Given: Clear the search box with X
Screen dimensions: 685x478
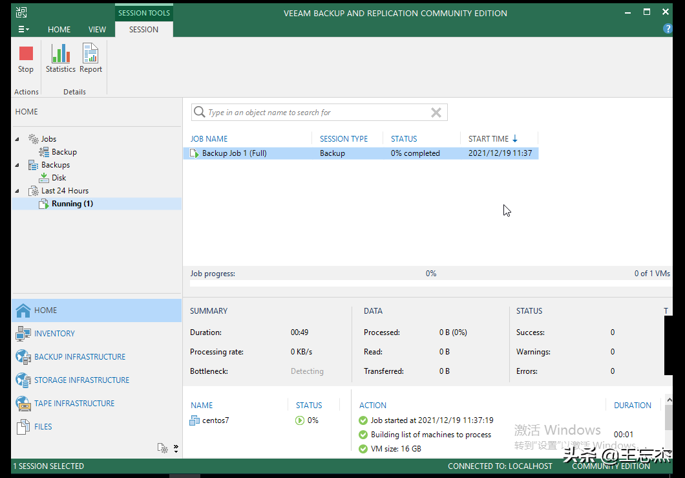Looking at the screenshot, I should (x=436, y=113).
